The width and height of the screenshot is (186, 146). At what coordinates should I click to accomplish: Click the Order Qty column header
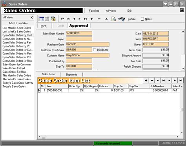coord(76,86)
